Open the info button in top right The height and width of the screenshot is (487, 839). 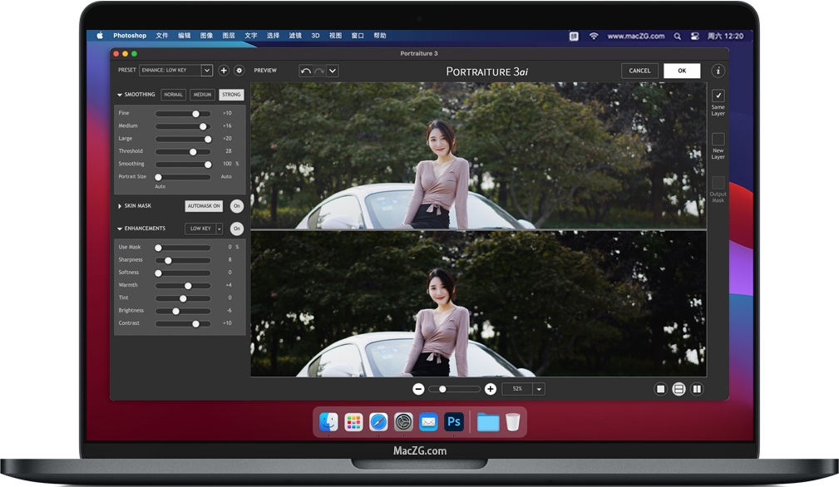[718, 71]
